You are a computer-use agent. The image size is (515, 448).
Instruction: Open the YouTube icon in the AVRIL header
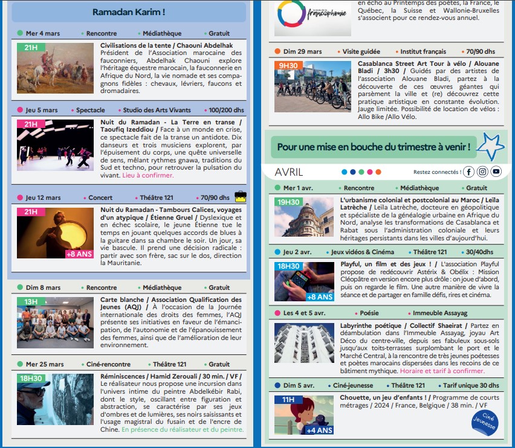pos(496,171)
